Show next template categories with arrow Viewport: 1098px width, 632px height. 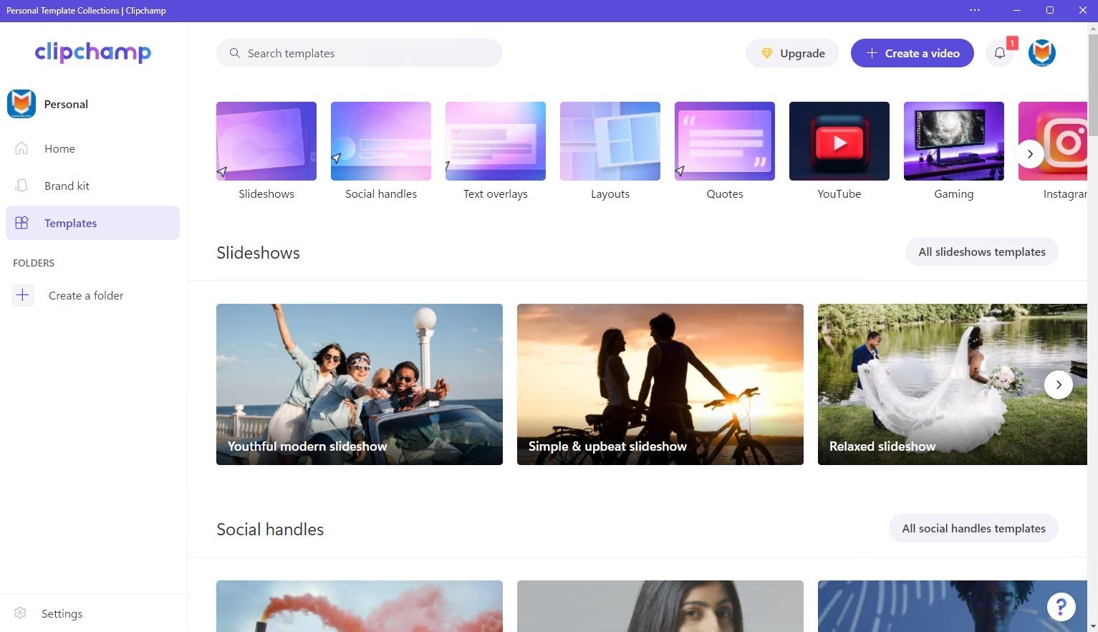pyautogui.click(x=1030, y=154)
